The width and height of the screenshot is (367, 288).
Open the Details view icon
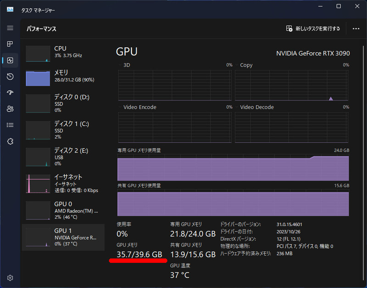click(10, 125)
